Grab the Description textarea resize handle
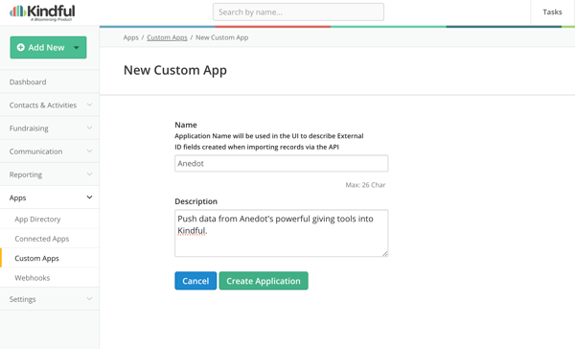 (x=385, y=254)
